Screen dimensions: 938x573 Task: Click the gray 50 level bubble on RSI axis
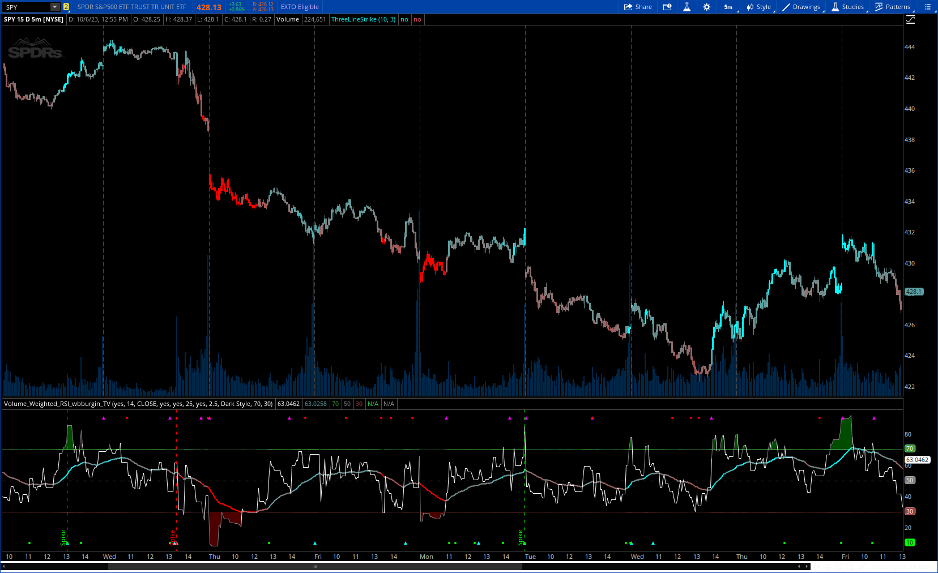tap(910, 480)
